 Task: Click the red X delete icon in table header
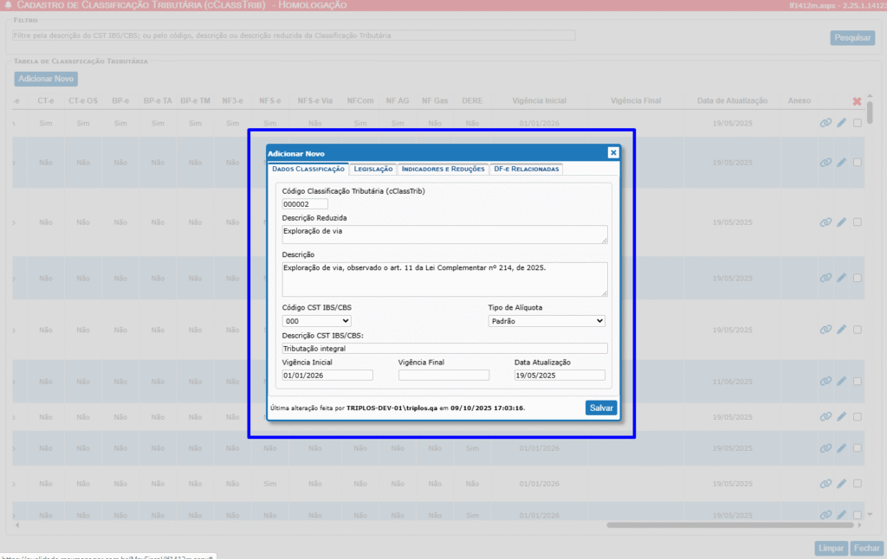point(857,101)
